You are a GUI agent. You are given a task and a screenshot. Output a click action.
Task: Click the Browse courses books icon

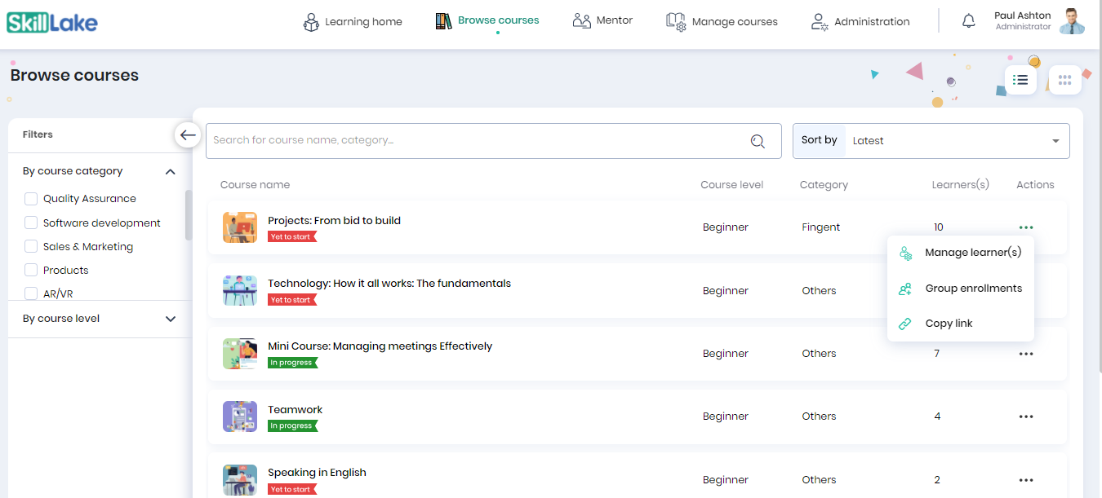pyautogui.click(x=443, y=21)
